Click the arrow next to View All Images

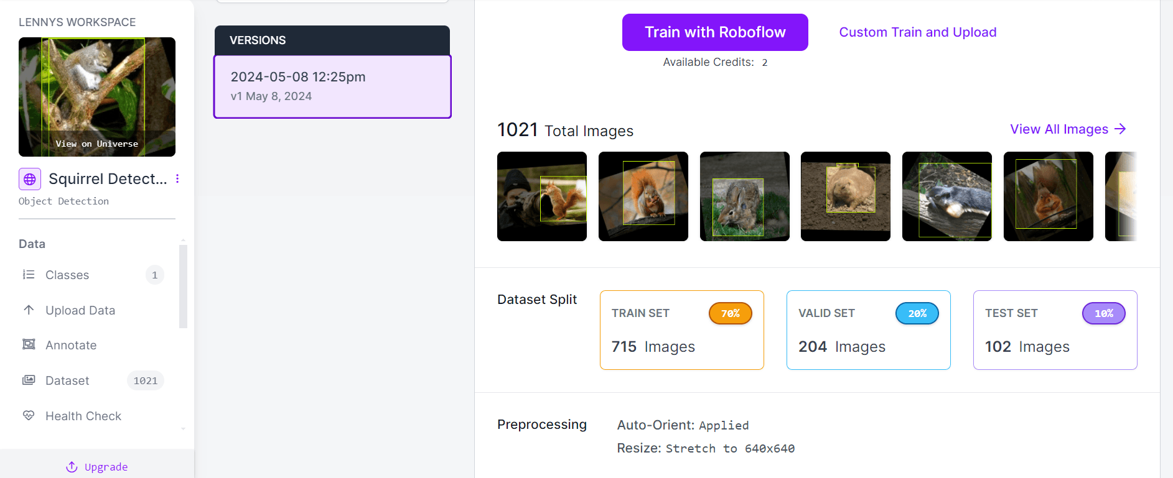(x=1120, y=129)
